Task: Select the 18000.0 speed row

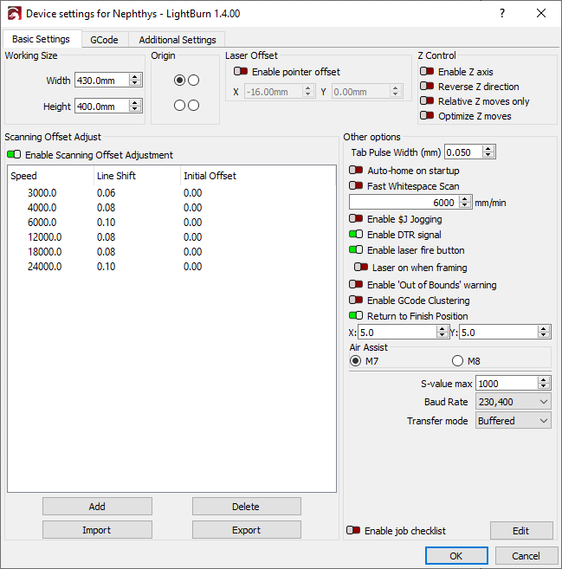Action: 171,251
